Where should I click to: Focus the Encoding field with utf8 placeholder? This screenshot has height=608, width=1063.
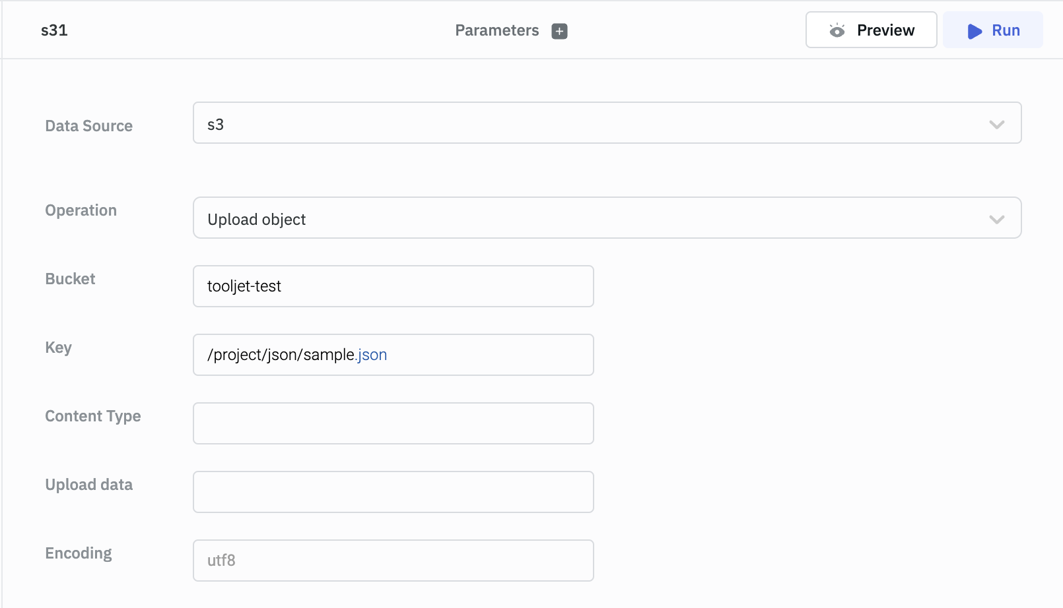point(393,561)
